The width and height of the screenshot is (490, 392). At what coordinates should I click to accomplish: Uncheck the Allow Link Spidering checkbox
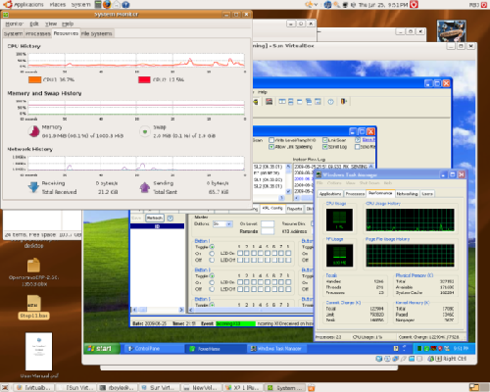coord(271,147)
